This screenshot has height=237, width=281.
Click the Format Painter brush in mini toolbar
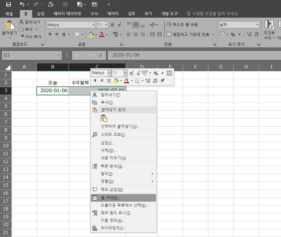point(162,81)
